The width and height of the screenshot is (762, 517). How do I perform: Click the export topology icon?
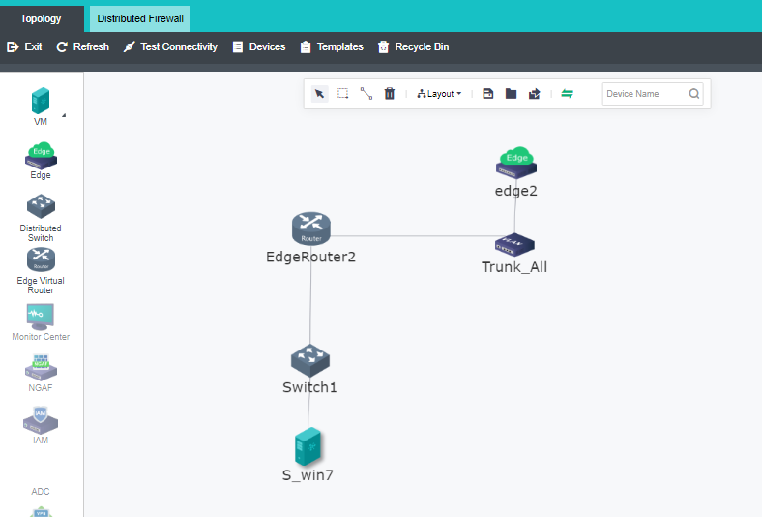[534, 94]
